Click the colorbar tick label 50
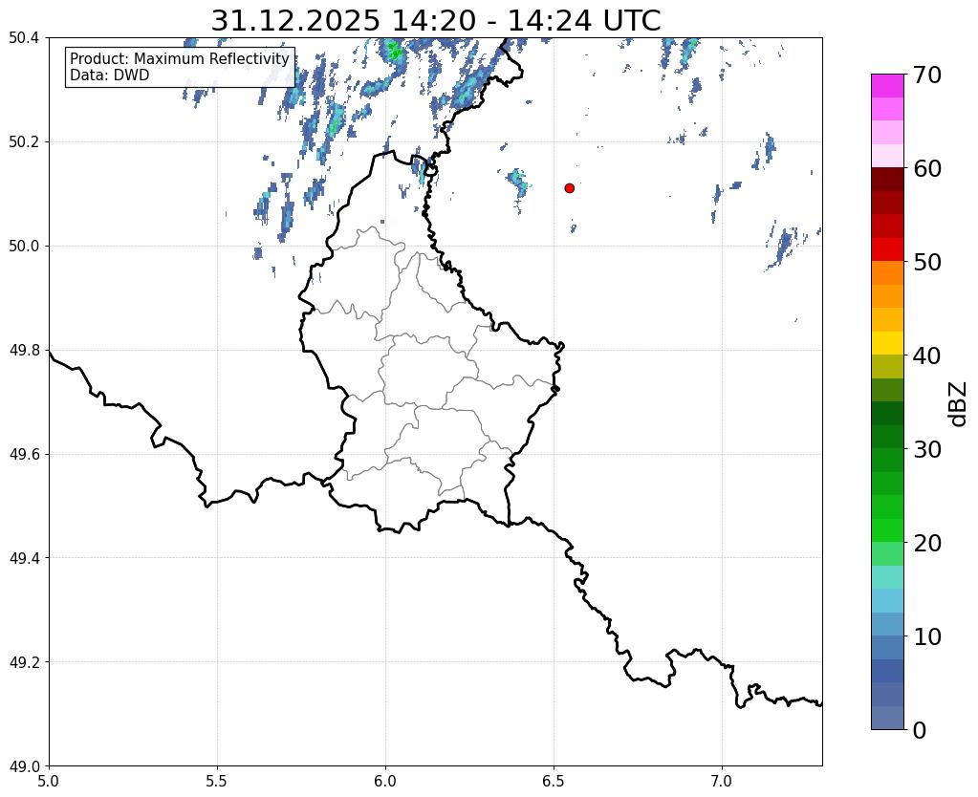The width and height of the screenshot is (978, 797). click(x=927, y=262)
